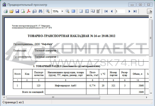Click the horizontal scrollbar right arrow
Screen dimensions: 155x106
tap(146, 97)
